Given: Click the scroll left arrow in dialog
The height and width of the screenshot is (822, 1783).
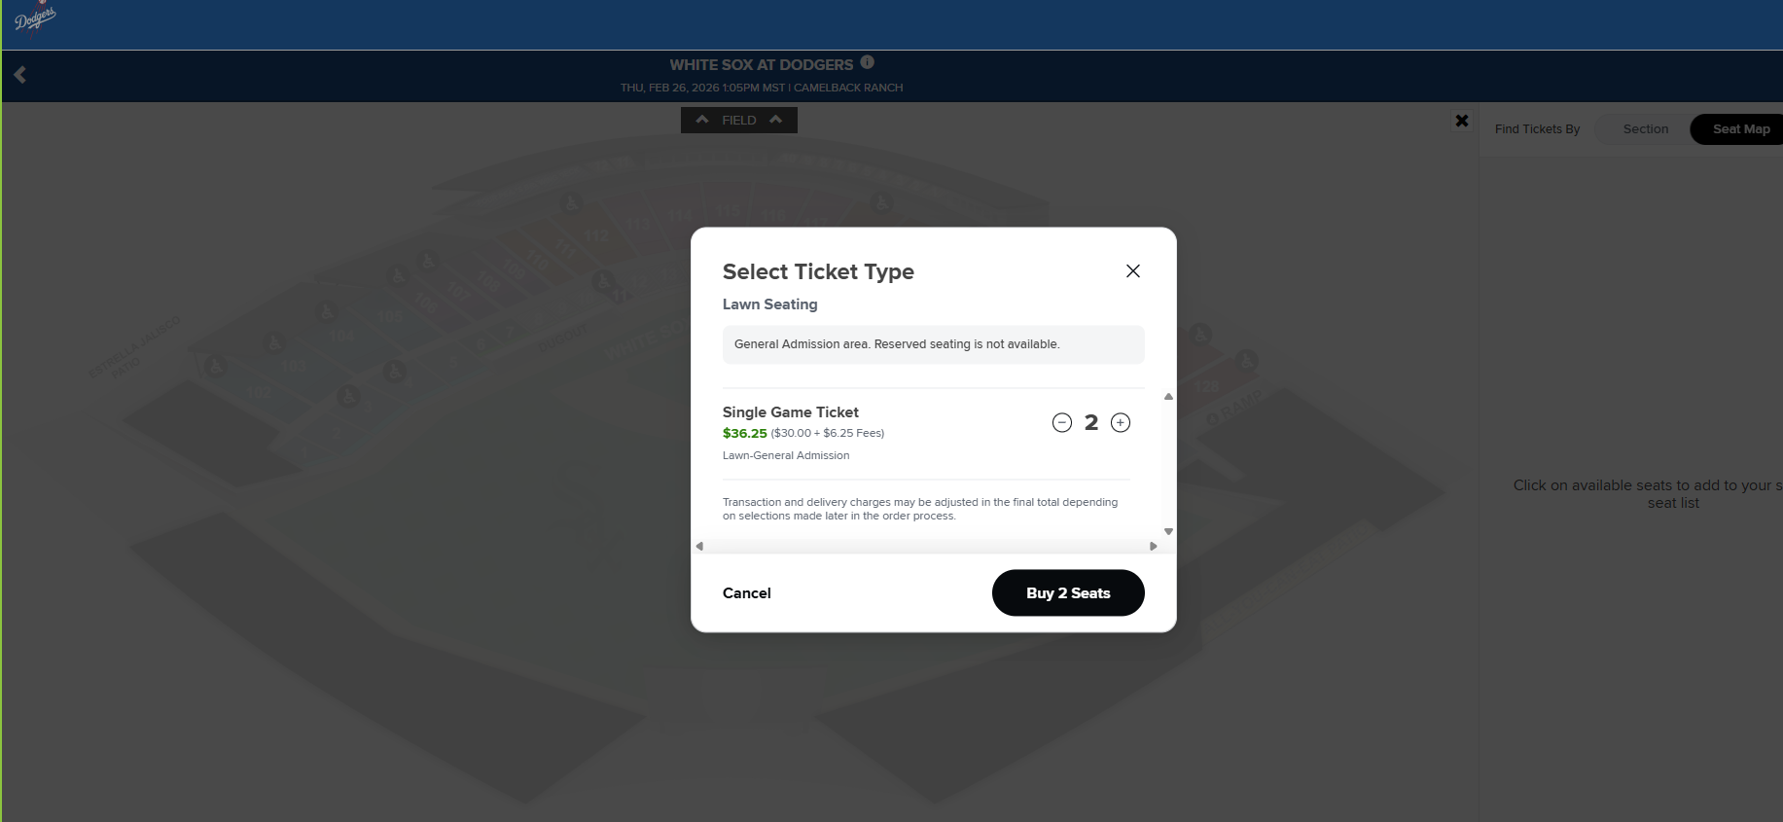Looking at the screenshot, I should click(699, 546).
